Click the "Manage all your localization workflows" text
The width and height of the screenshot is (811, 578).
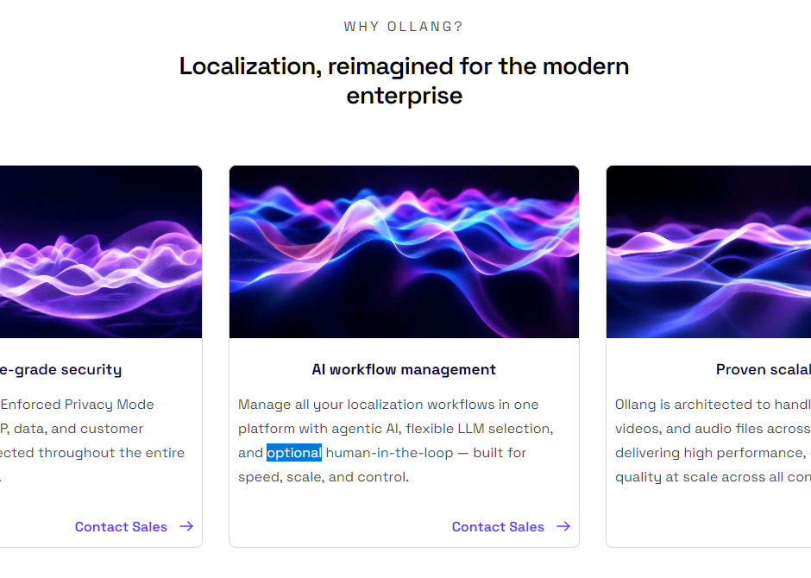click(x=388, y=405)
